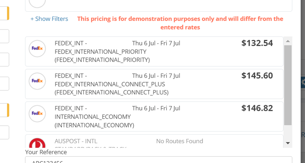Click the $146.82 price
The height and width of the screenshot is (163, 305).
257,108
